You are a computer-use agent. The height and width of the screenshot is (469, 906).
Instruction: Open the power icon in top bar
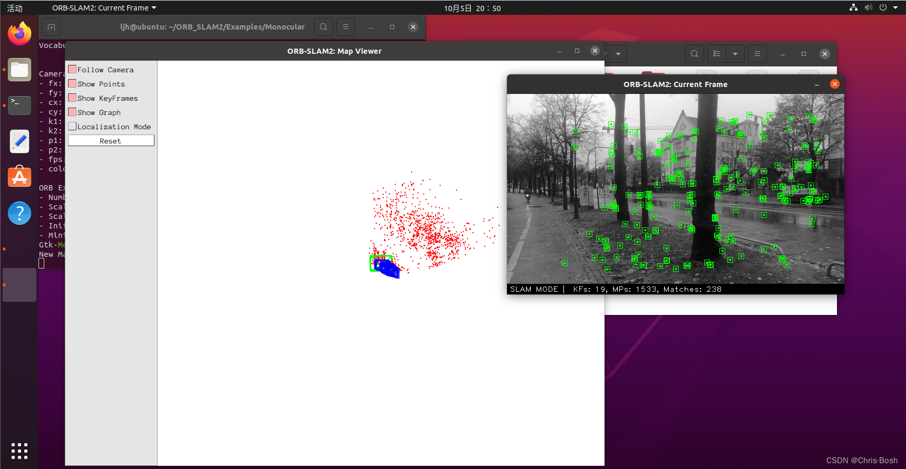pos(883,7)
